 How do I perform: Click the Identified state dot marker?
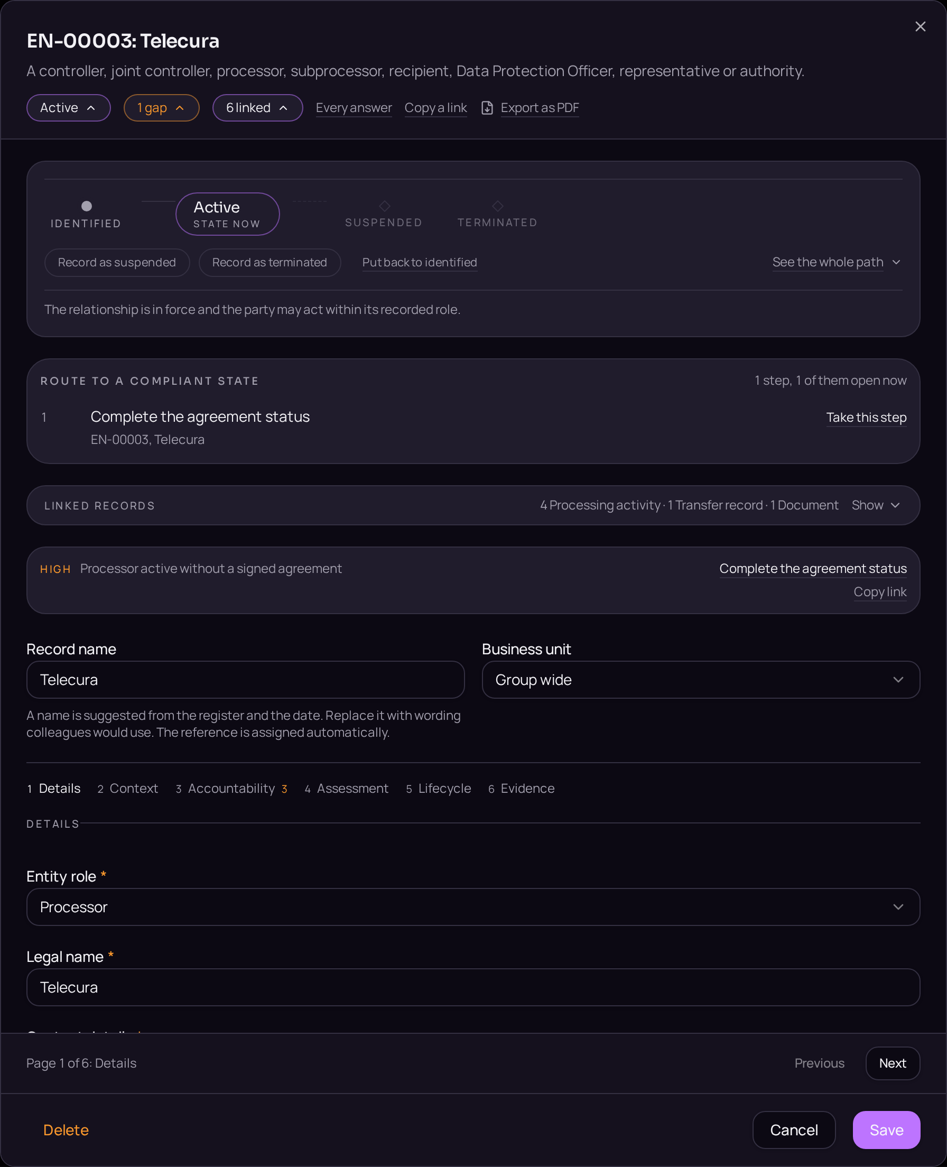(x=86, y=206)
